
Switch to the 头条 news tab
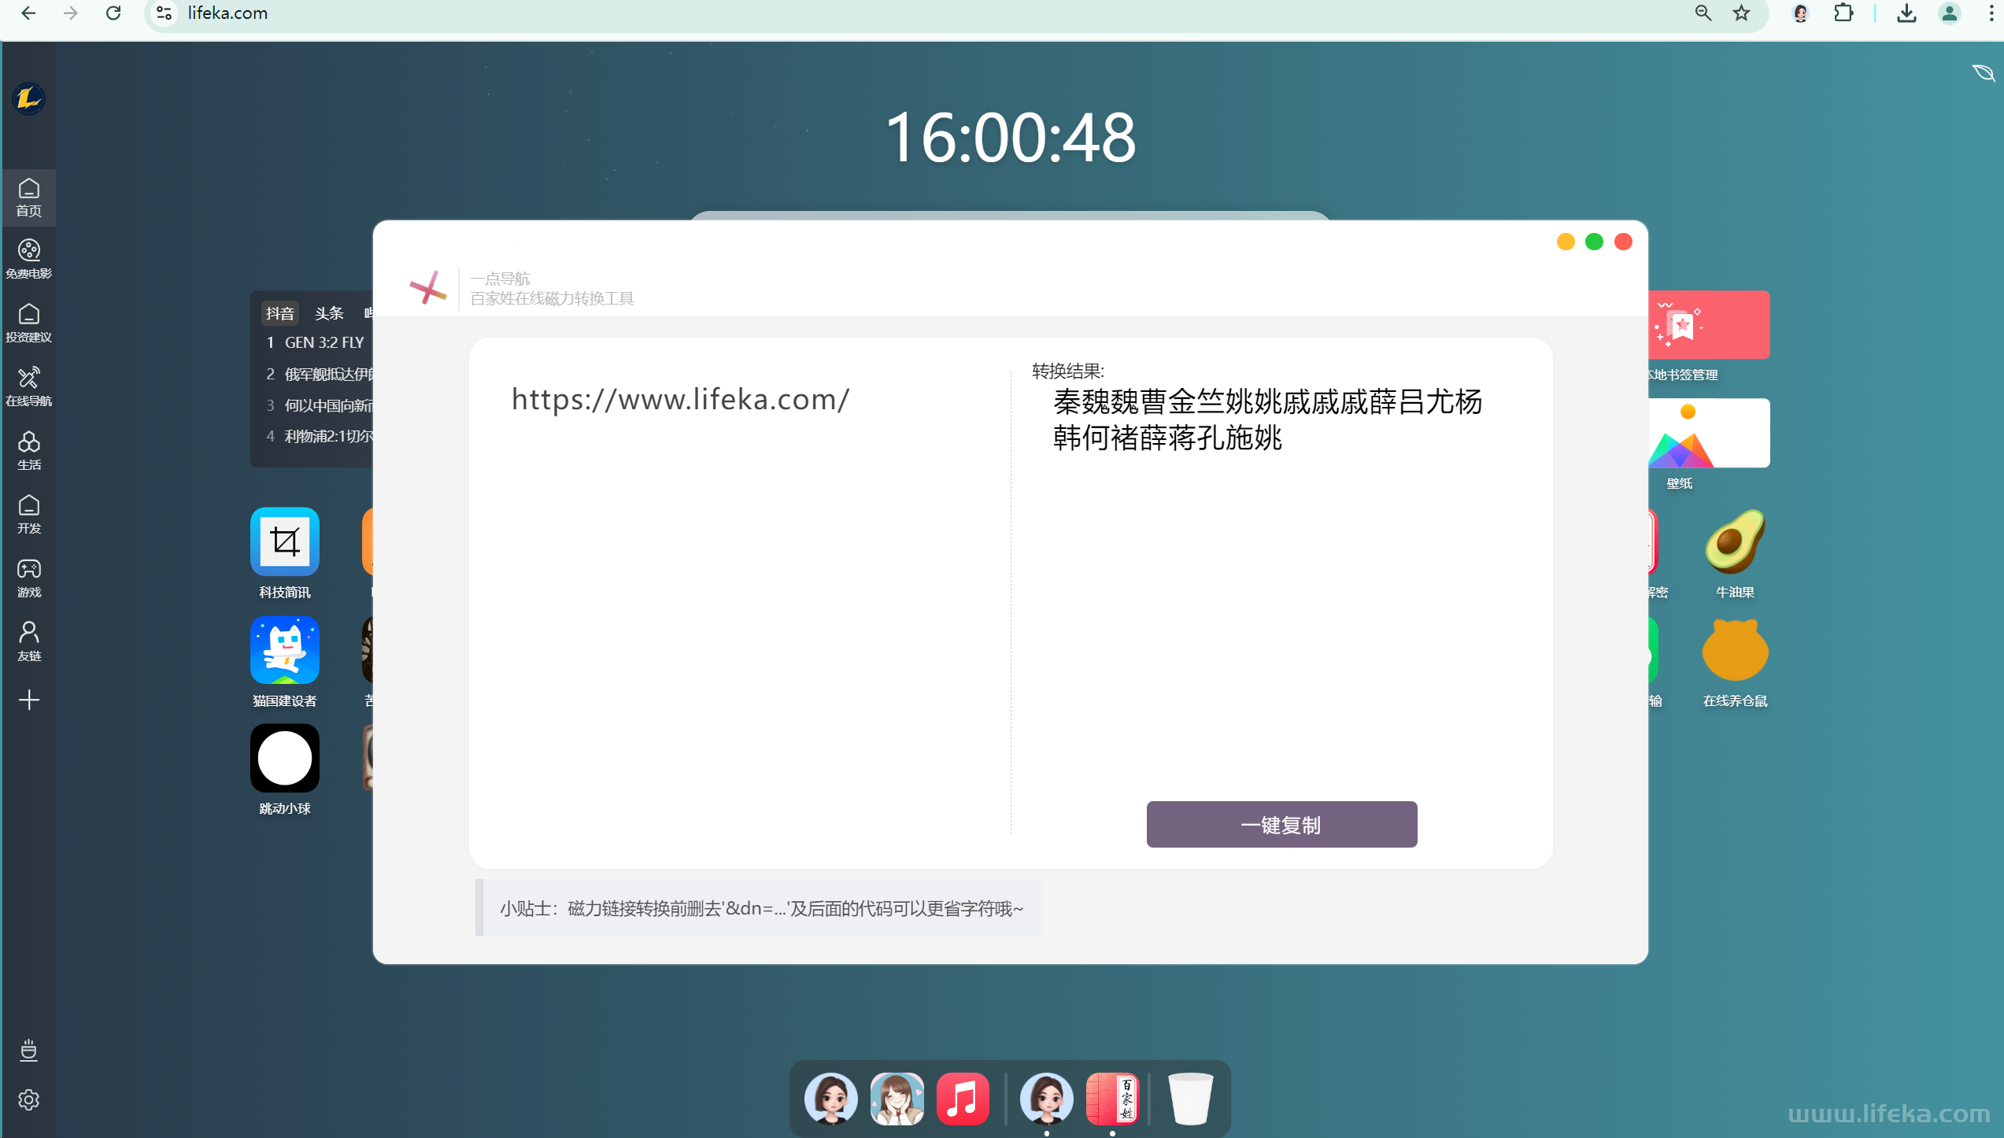(329, 312)
